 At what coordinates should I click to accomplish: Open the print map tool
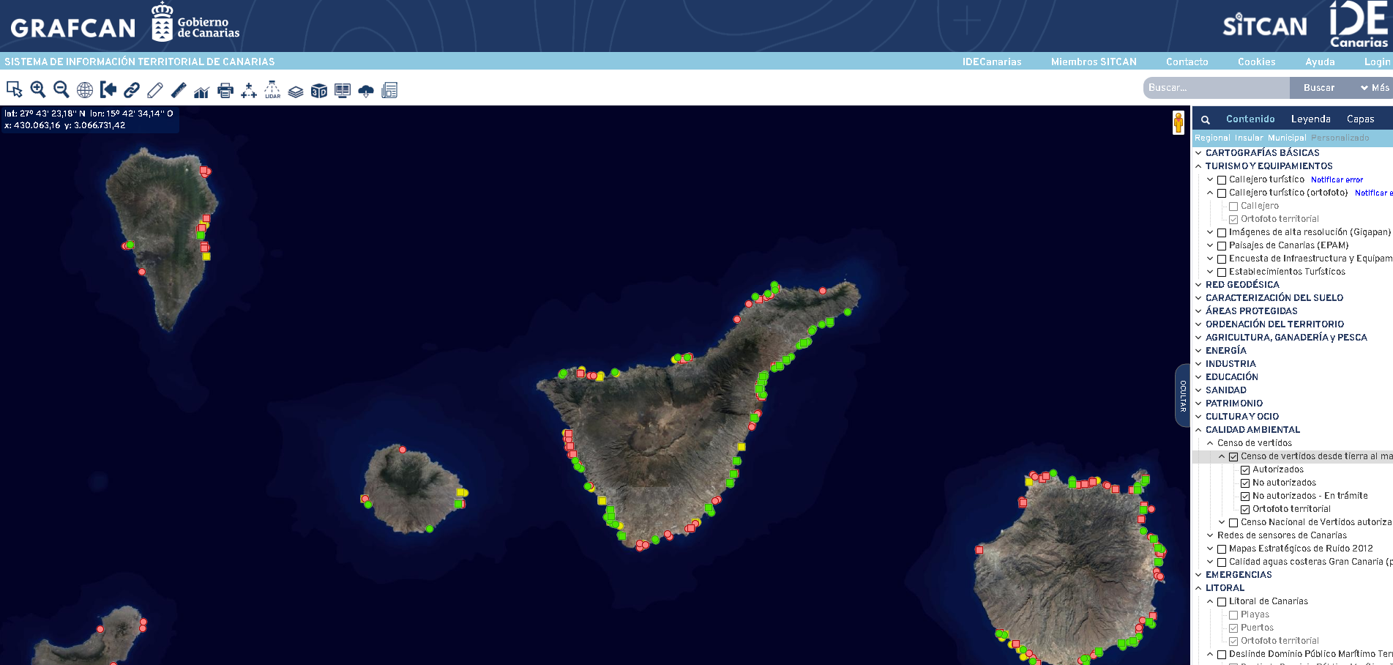click(225, 91)
